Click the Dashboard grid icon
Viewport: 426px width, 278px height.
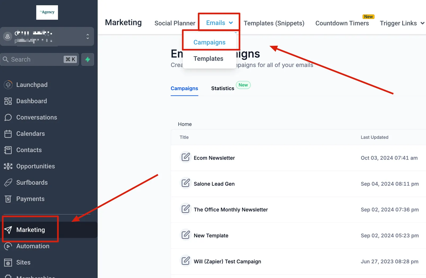tap(8, 101)
